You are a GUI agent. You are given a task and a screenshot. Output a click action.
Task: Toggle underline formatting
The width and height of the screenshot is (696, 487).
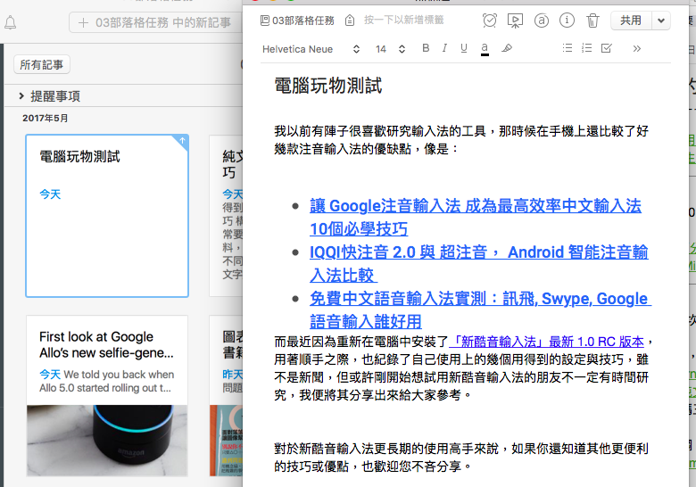[464, 48]
